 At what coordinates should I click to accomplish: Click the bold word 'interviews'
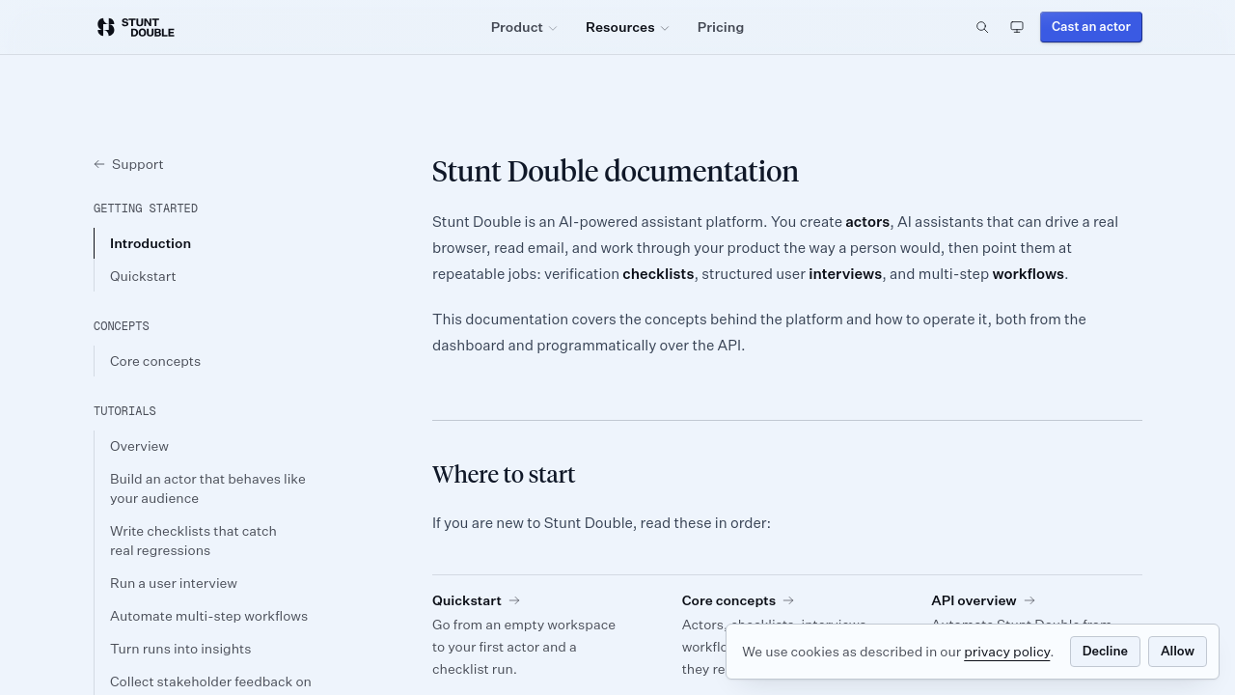(x=845, y=274)
